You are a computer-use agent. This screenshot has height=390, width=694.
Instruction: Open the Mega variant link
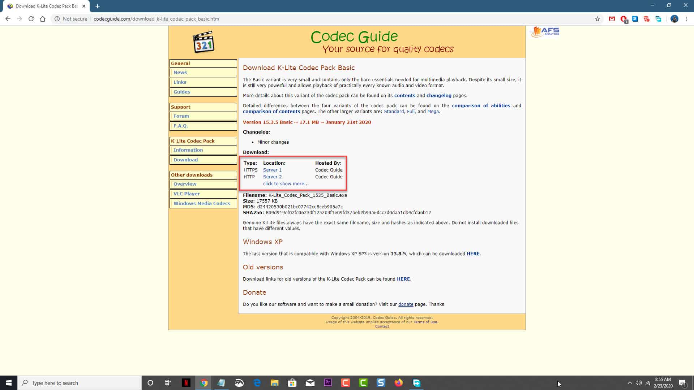click(433, 112)
